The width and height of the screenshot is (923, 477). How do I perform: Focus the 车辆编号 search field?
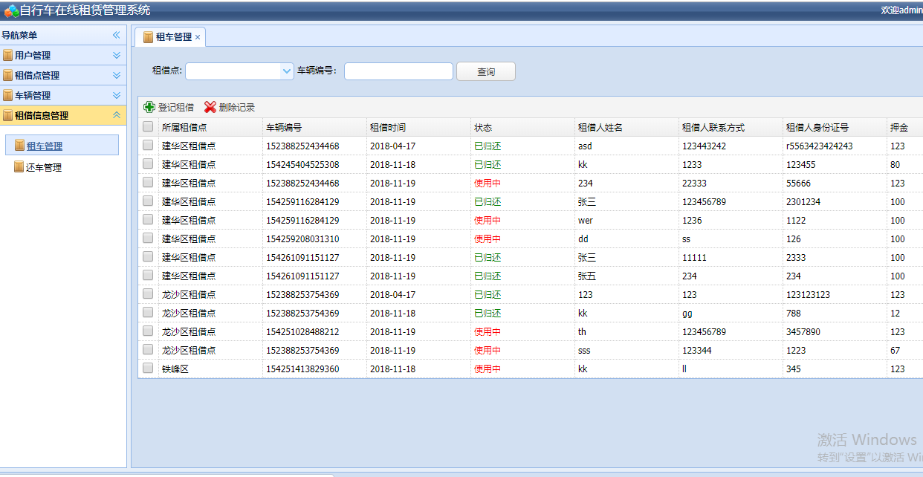398,71
